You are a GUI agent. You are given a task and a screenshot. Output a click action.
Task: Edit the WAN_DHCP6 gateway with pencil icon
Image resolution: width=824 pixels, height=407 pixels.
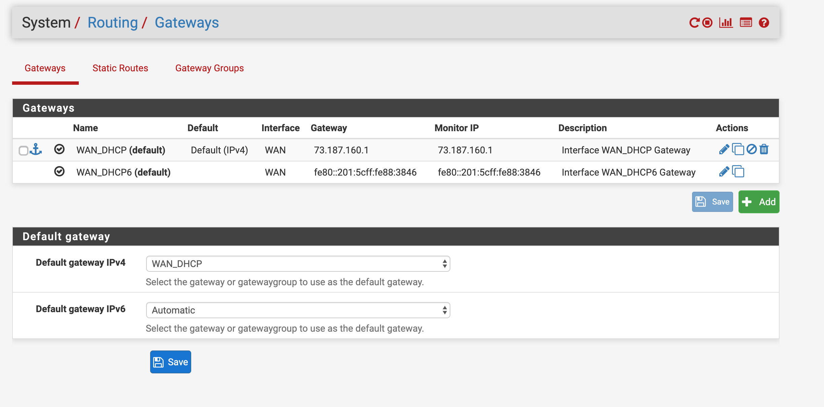click(724, 172)
